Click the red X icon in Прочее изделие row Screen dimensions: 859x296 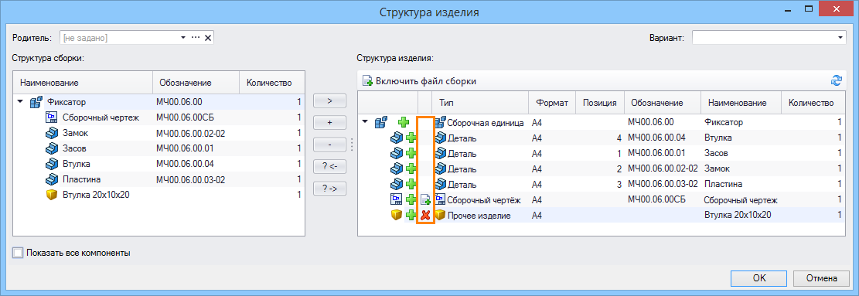[x=425, y=216]
